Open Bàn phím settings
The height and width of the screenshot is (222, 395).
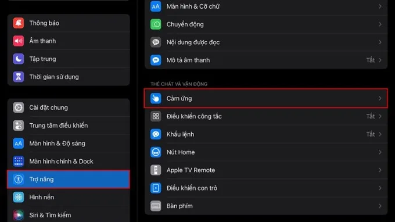pos(266,206)
